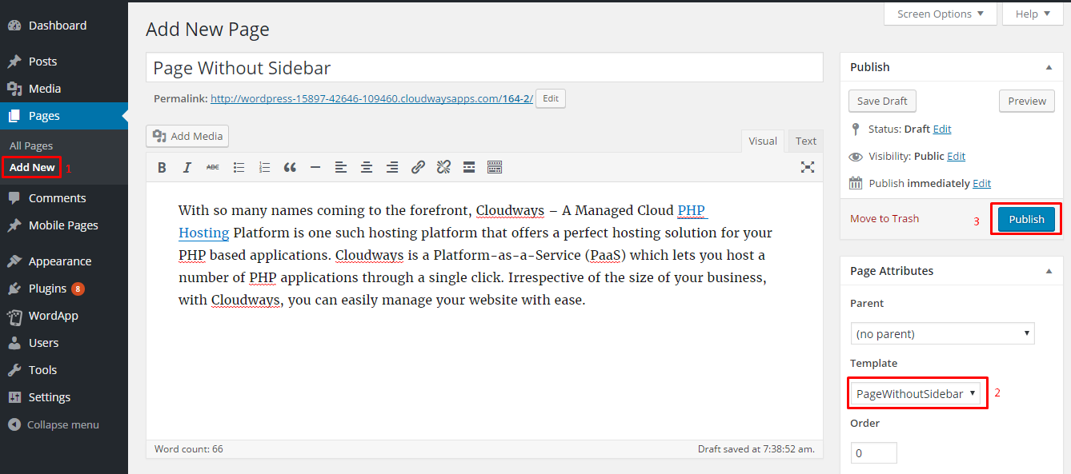Screen dimensions: 1071x474
Task: Insert Read More tag
Action: (469, 167)
